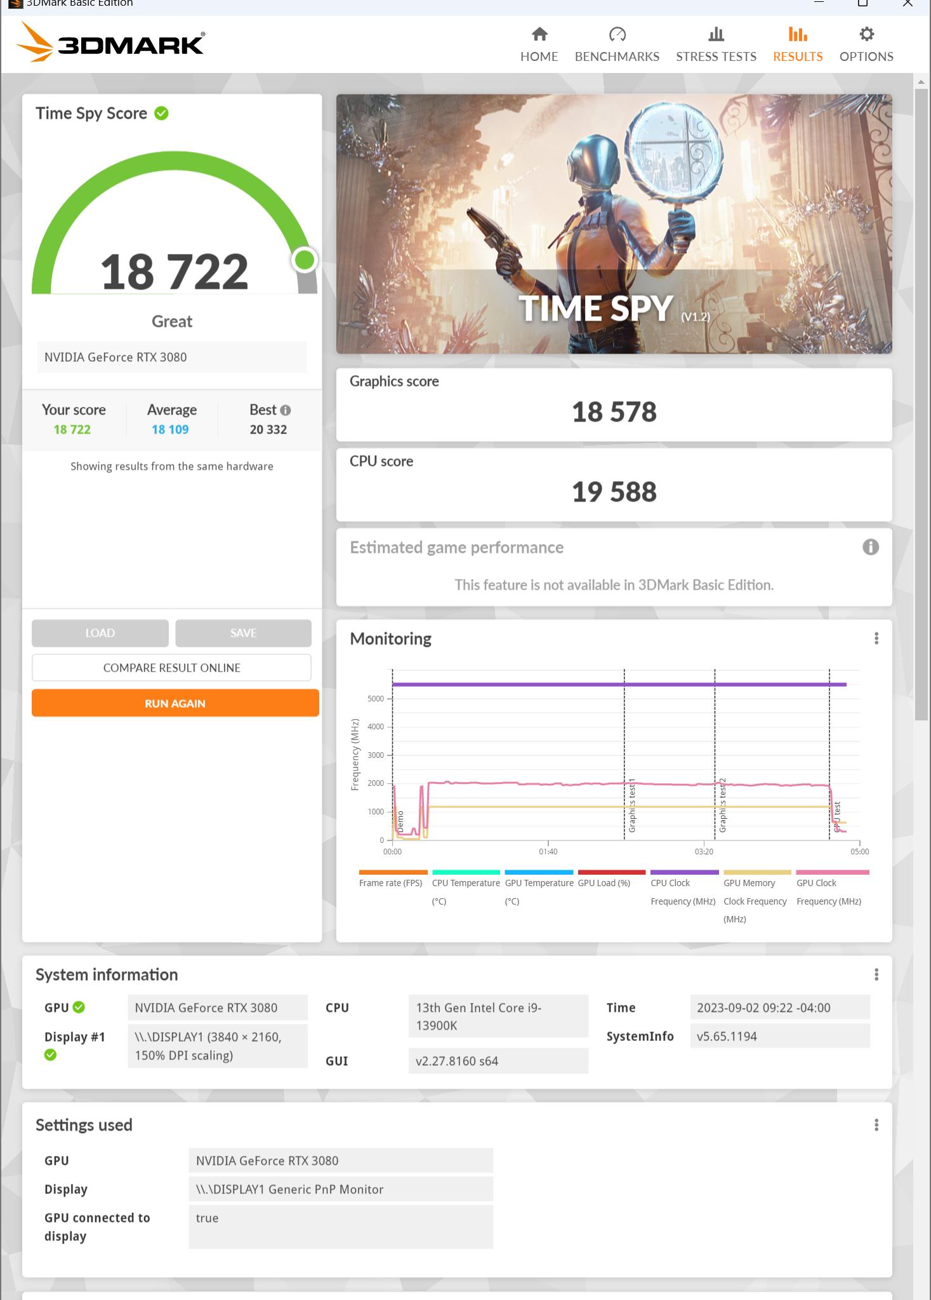Click the Time Spy Score validation checkmark
Screen dimensions: 931x1300
pos(162,114)
